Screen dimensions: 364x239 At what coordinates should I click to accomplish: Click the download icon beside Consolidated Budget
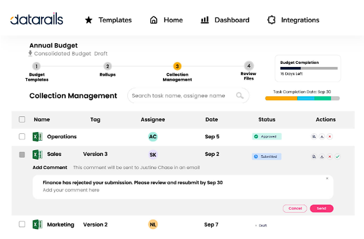(30, 53)
